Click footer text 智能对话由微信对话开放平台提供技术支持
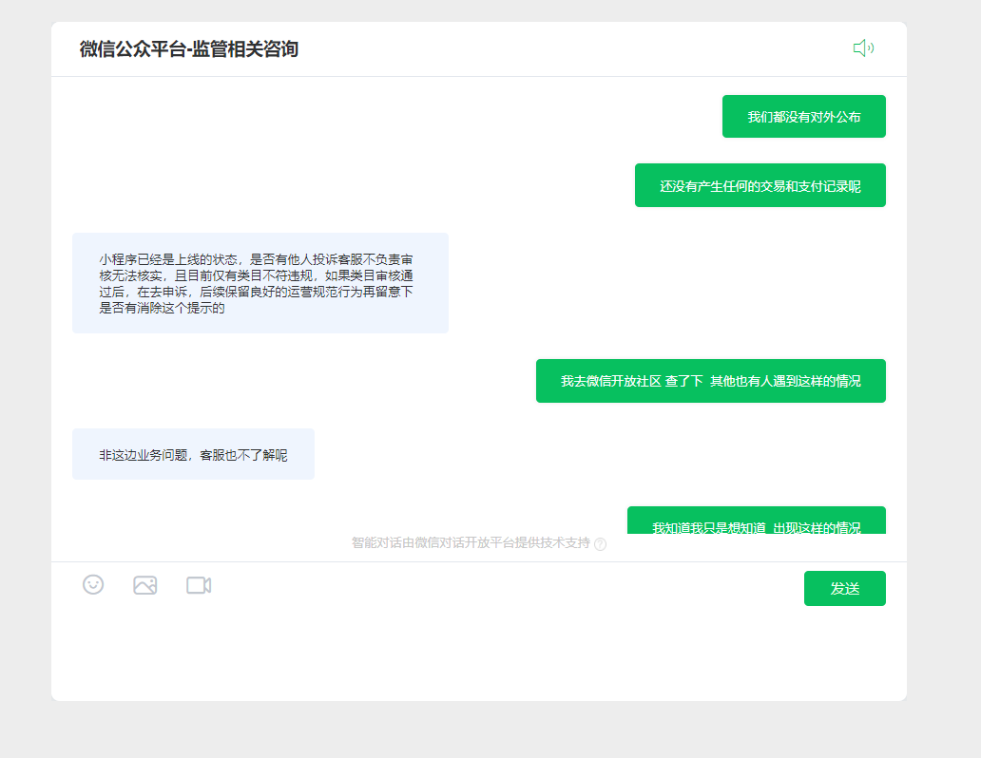This screenshot has width=981, height=758. pyautogui.click(x=471, y=543)
